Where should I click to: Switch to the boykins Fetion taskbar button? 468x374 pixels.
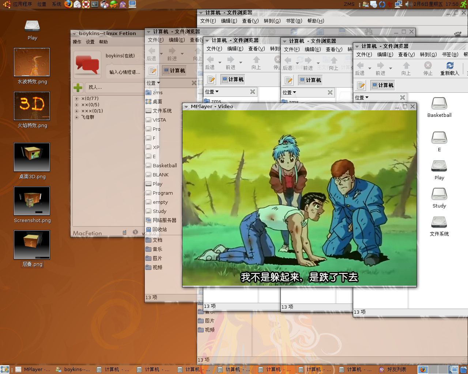(73, 369)
